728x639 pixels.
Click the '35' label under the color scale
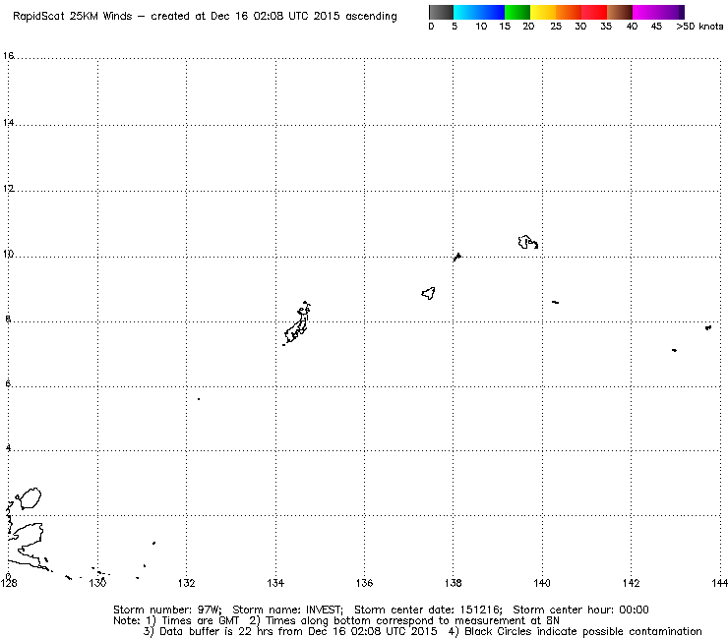pos(606,27)
